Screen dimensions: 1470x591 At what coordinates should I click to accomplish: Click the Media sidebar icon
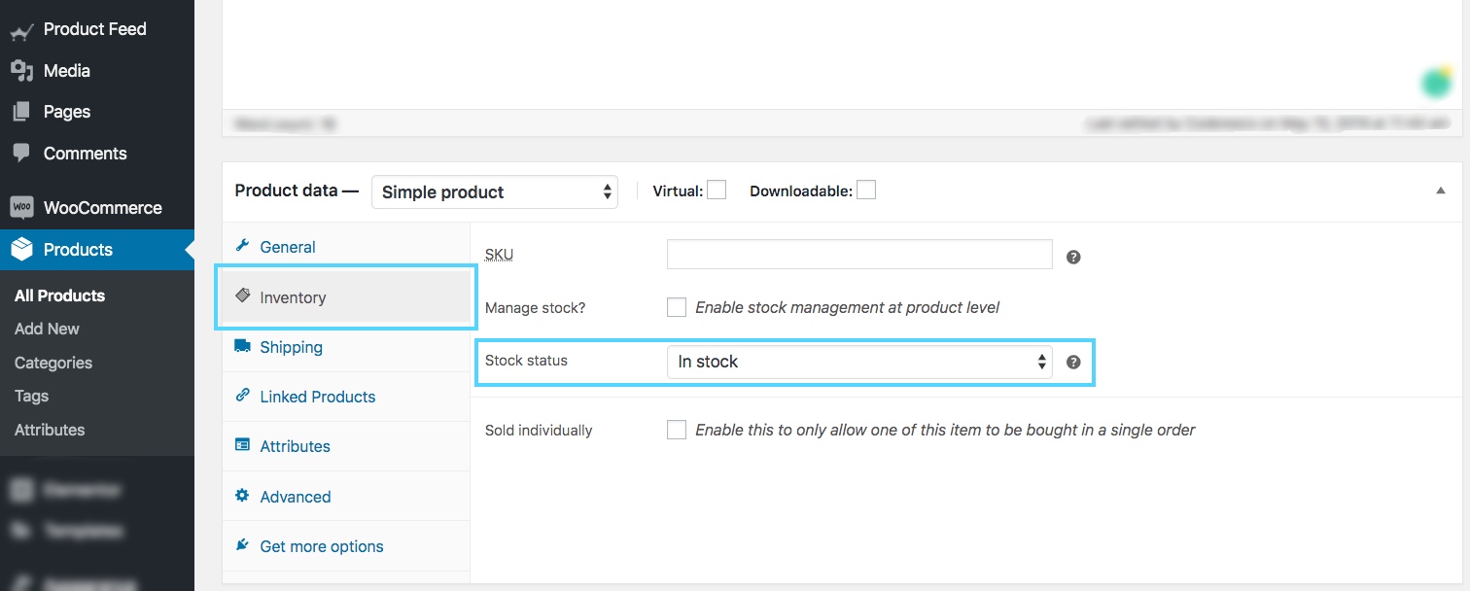(x=21, y=71)
